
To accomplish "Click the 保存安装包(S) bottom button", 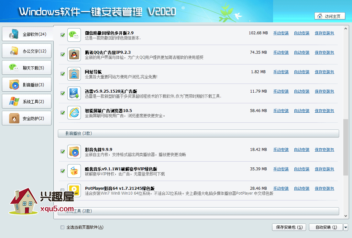I will click(x=289, y=227).
